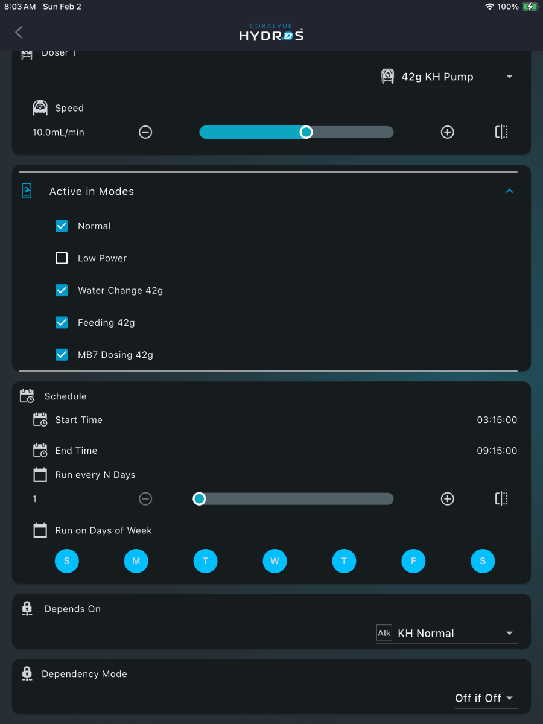The image size is (543, 724).
Task: Open the Off if Off dropdown
Action: pyautogui.click(x=484, y=698)
